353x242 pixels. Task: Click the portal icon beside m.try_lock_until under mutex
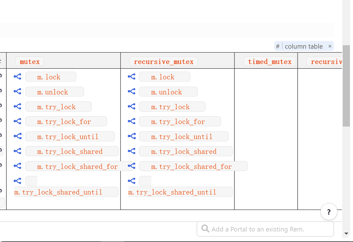point(17,136)
